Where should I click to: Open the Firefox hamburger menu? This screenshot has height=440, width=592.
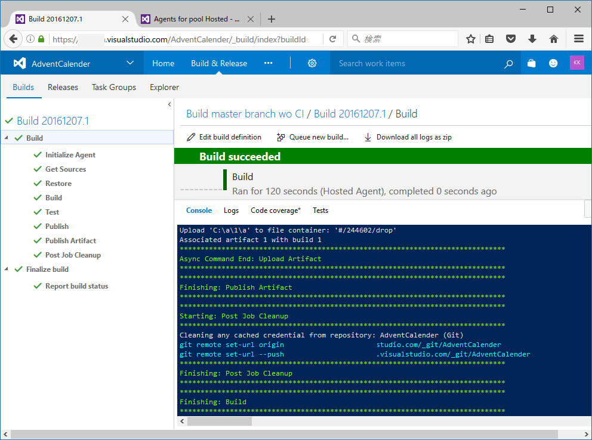coord(579,39)
